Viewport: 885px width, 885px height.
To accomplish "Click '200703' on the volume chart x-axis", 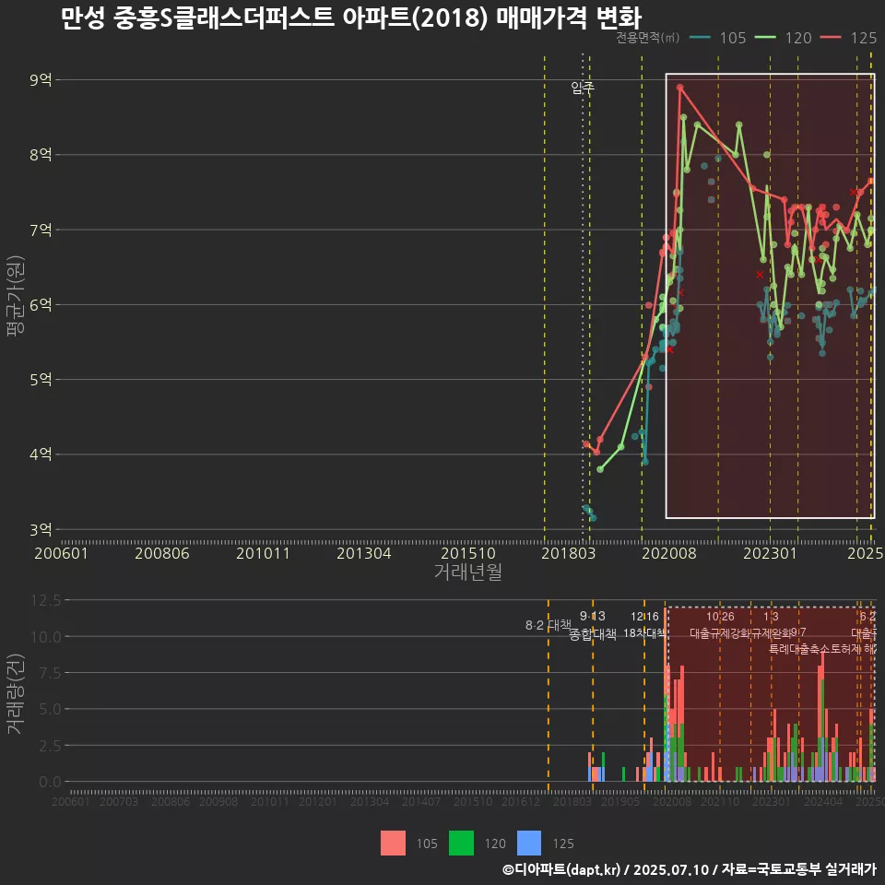I will point(119,801).
